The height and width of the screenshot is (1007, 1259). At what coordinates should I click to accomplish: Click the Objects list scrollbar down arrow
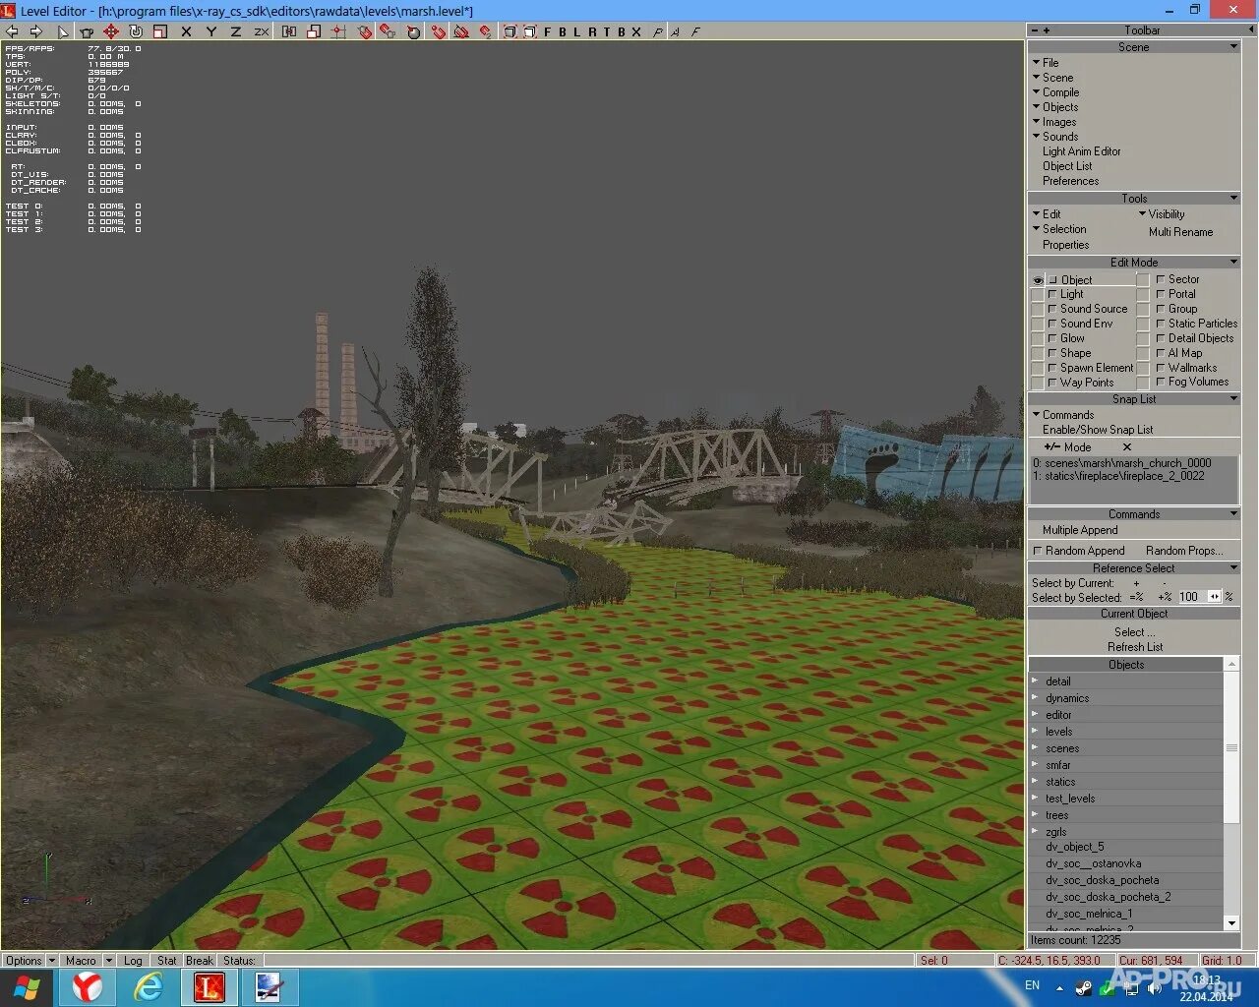point(1231,922)
